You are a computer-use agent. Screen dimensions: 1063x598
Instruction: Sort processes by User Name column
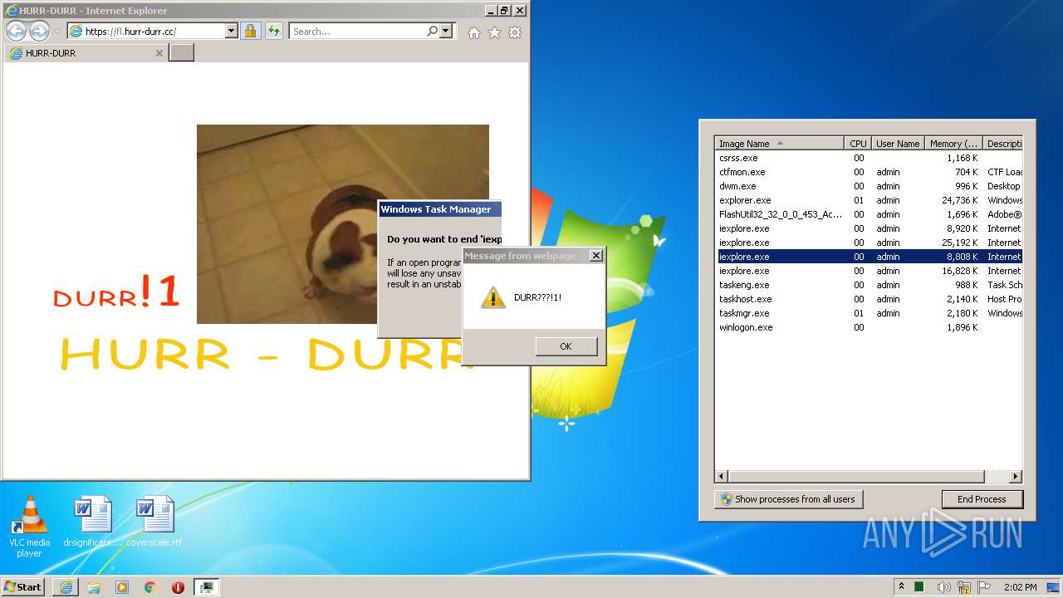[x=897, y=144]
